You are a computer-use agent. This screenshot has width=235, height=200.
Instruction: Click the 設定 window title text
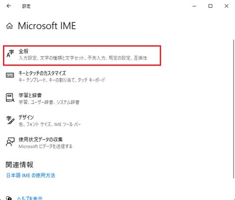pos(26,6)
